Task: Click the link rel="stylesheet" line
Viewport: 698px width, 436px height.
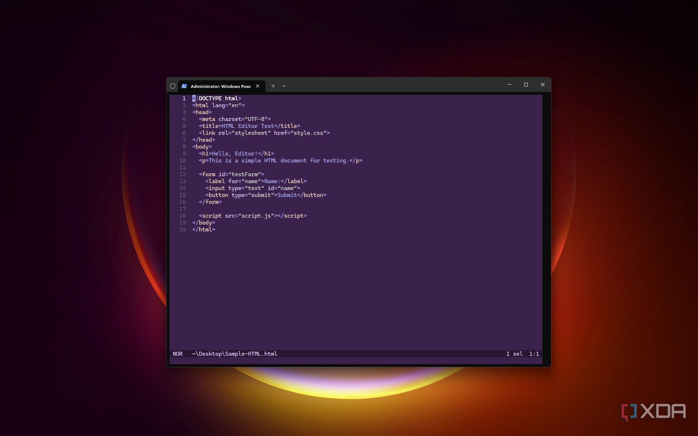Action: click(264, 133)
